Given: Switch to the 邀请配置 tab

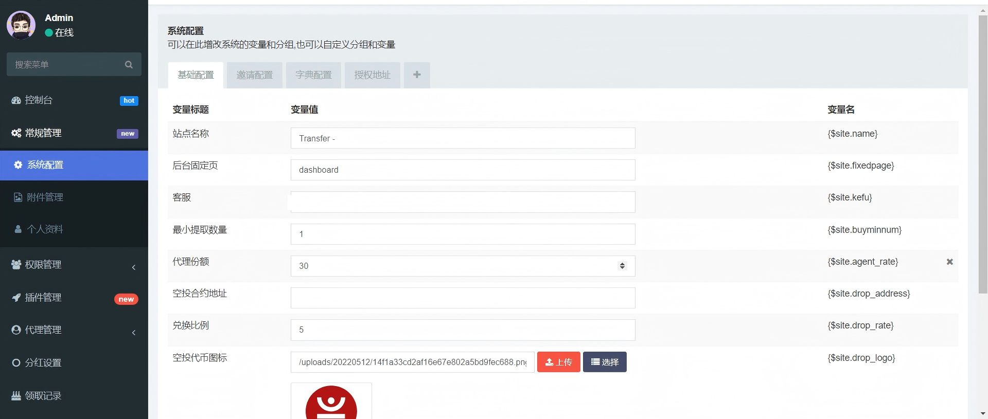Looking at the screenshot, I should pyautogui.click(x=255, y=75).
